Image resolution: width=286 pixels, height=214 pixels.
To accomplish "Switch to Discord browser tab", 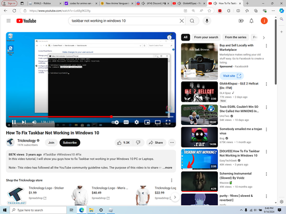I will click(153, 3).
